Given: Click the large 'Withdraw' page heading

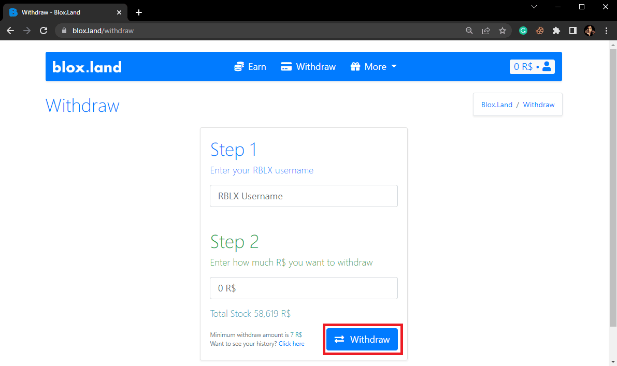Looking at the screenshot, I should [83, 106].
